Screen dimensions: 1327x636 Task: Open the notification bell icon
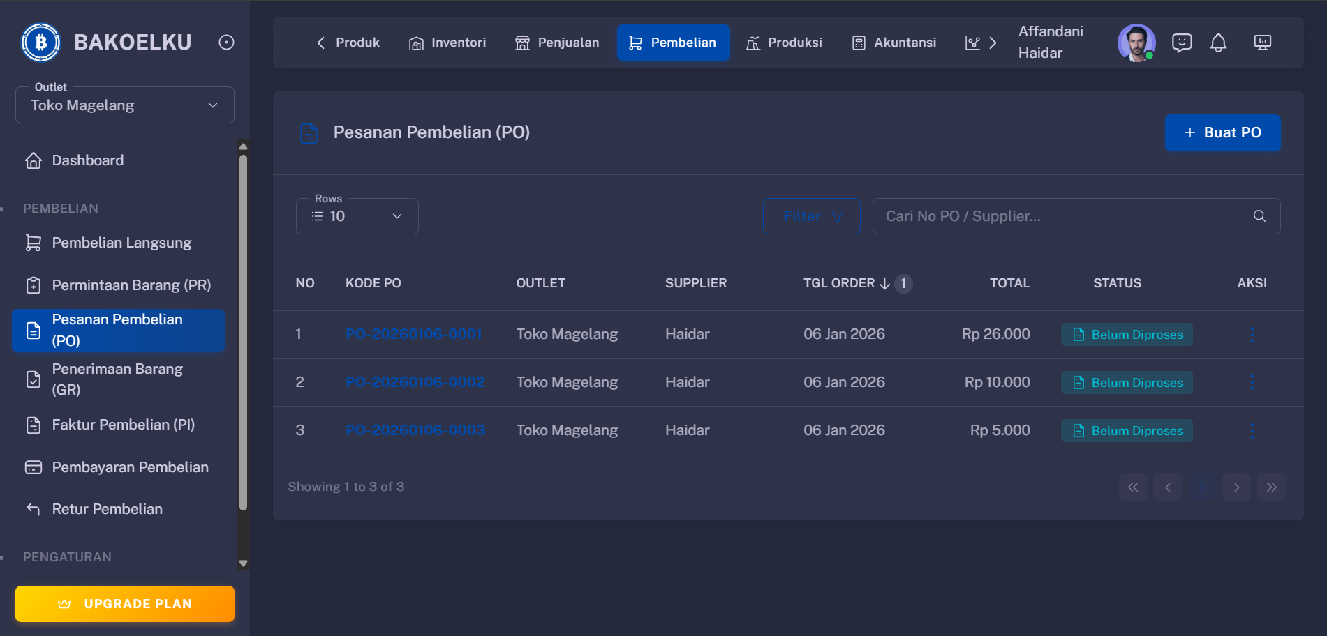pos(1219,43)
